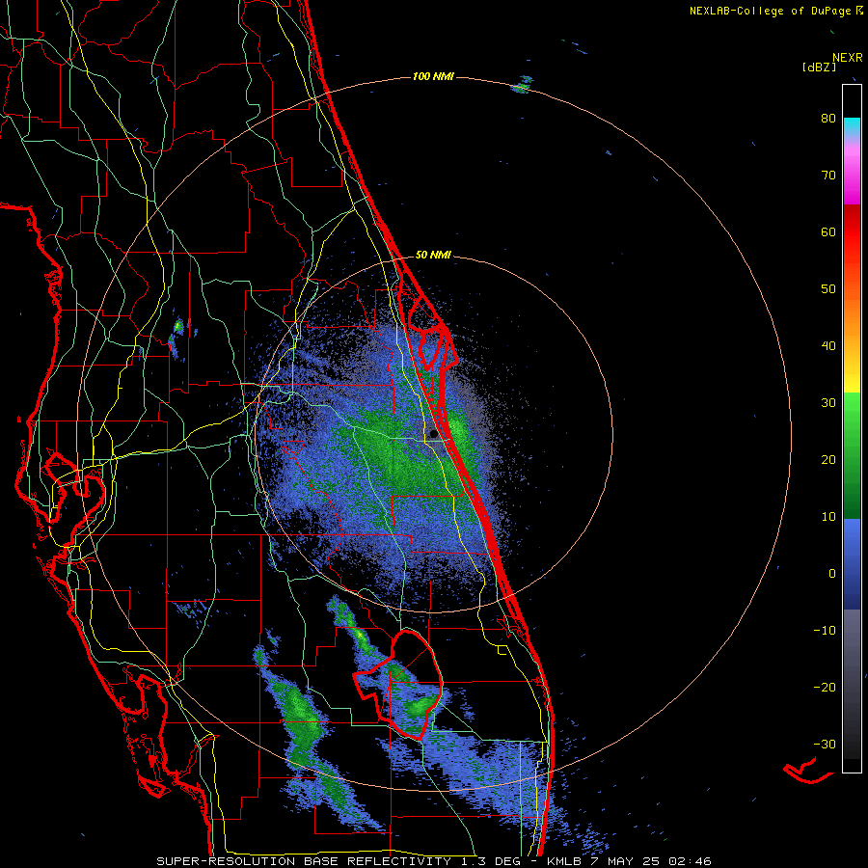Click the red 60 dBZ color bar segment
868x868 pixels.
click(852, 232)
